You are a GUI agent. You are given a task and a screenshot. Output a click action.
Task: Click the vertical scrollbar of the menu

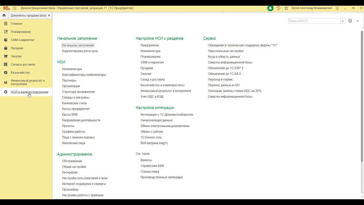click(x=362, y=96)
